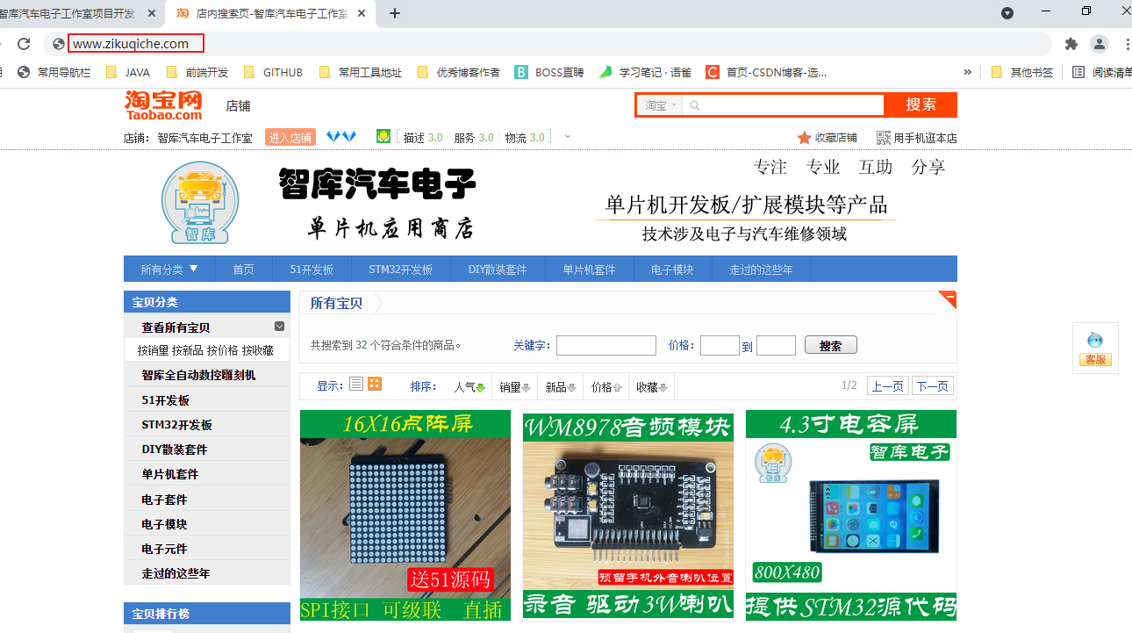
Task: Open the DIY散装套件 nav tab
Action: (x=498, y=270)
